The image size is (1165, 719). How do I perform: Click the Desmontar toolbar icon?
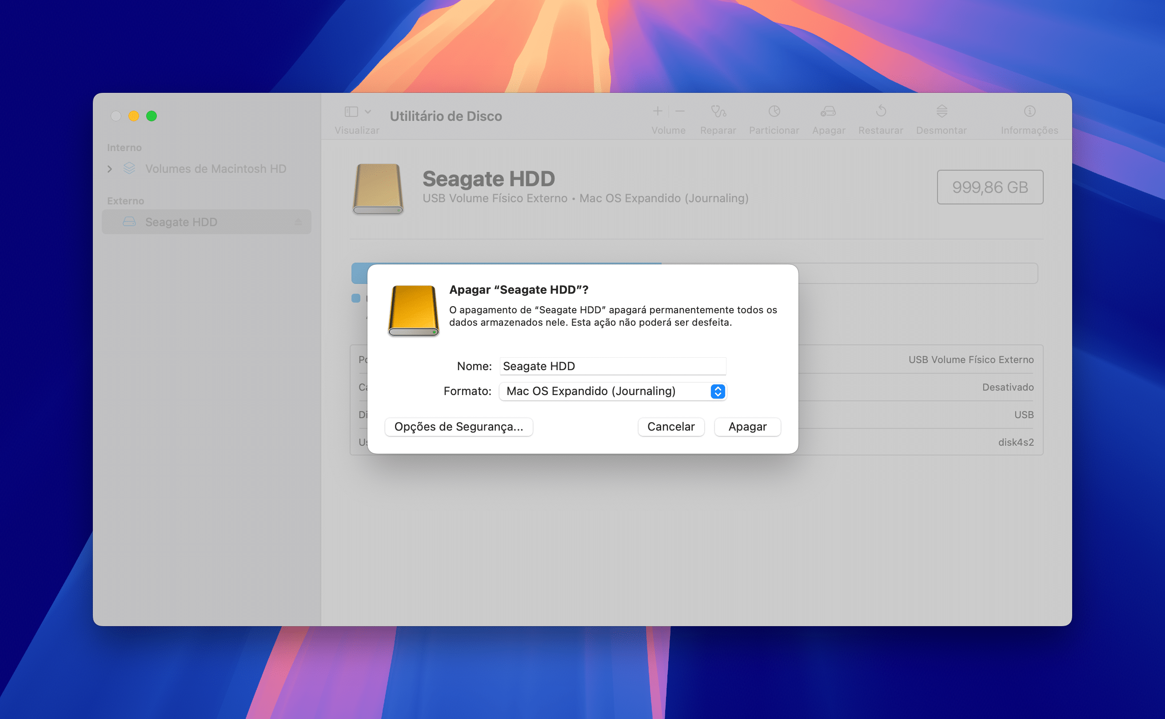point(942,111)
